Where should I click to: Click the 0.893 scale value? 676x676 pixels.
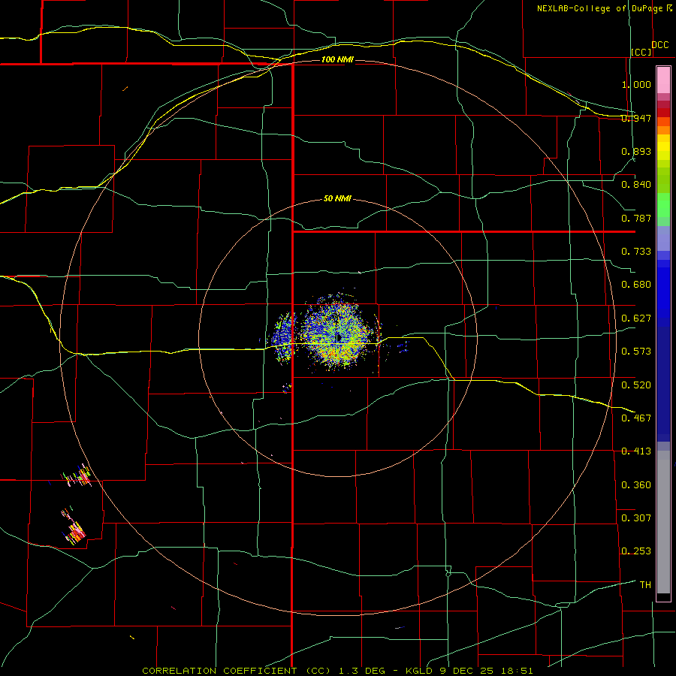[636, 151]
